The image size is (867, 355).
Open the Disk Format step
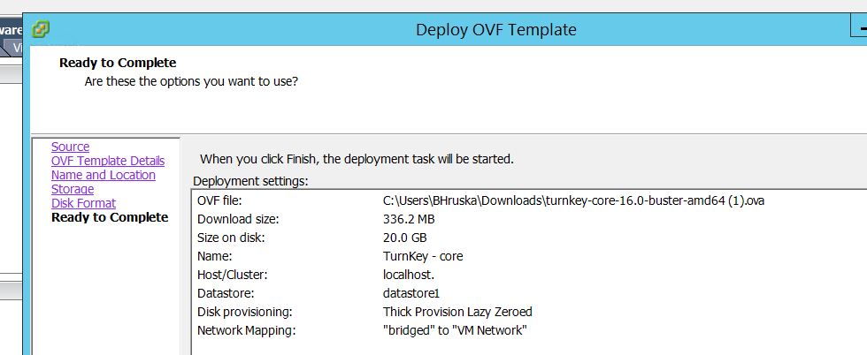(x=83, y=203)
